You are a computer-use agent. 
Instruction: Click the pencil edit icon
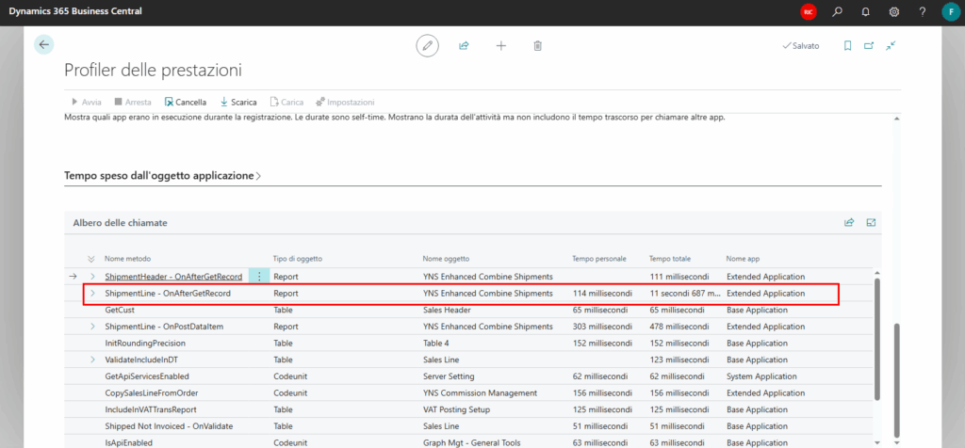coord(428,45)
